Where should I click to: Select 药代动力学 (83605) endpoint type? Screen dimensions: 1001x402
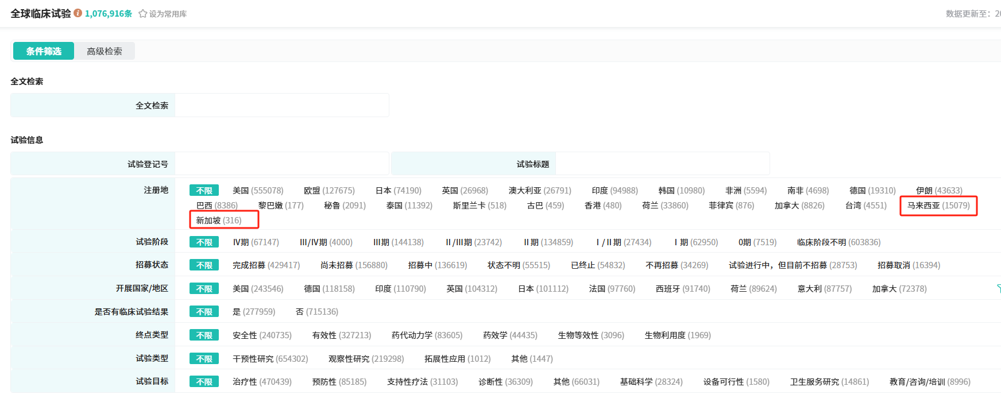[427, 335]
